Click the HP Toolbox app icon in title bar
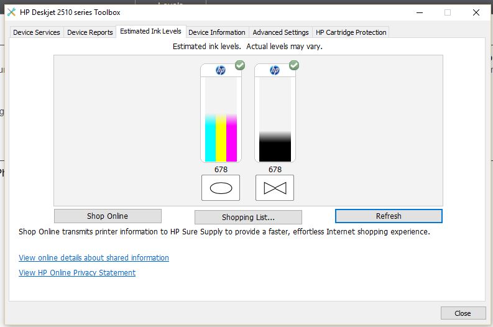 click(x=11, y=12)
